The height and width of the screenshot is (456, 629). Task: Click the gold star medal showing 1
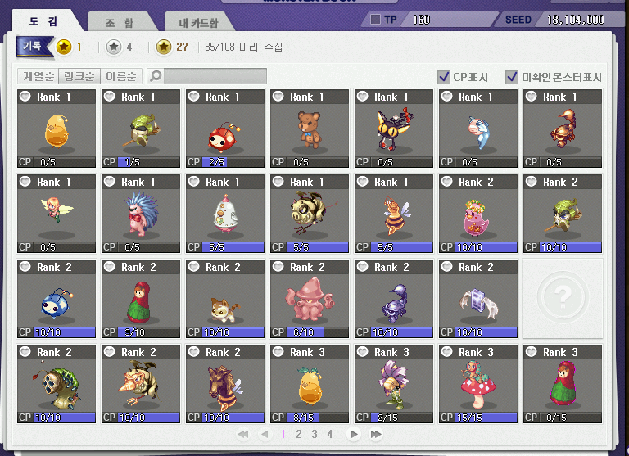pyautogui.click(x=64, y=47)
